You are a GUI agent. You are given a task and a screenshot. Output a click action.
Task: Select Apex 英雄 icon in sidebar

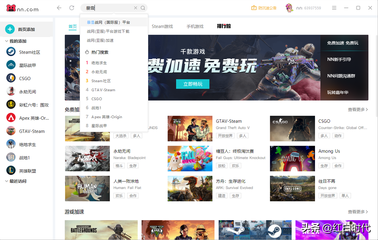pos(11,118)
